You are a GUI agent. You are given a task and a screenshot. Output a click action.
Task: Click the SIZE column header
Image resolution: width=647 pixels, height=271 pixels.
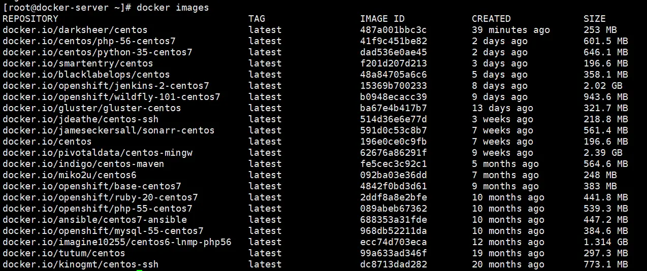click(595, 19)
